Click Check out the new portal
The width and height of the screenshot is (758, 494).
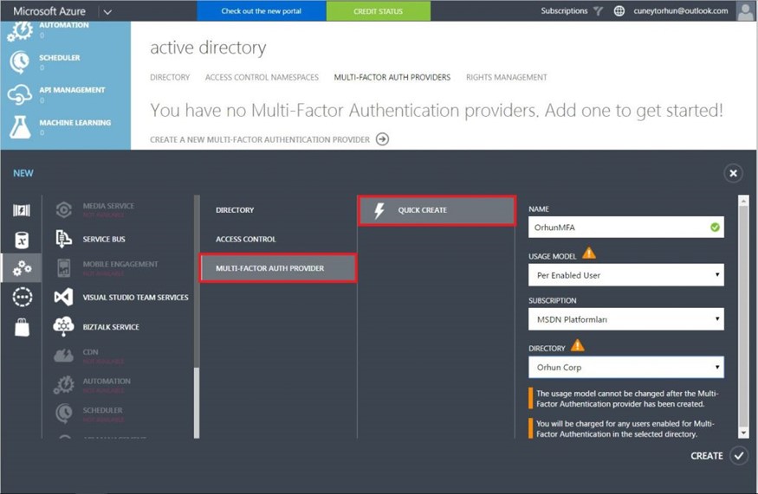click(x=261, y=10)
